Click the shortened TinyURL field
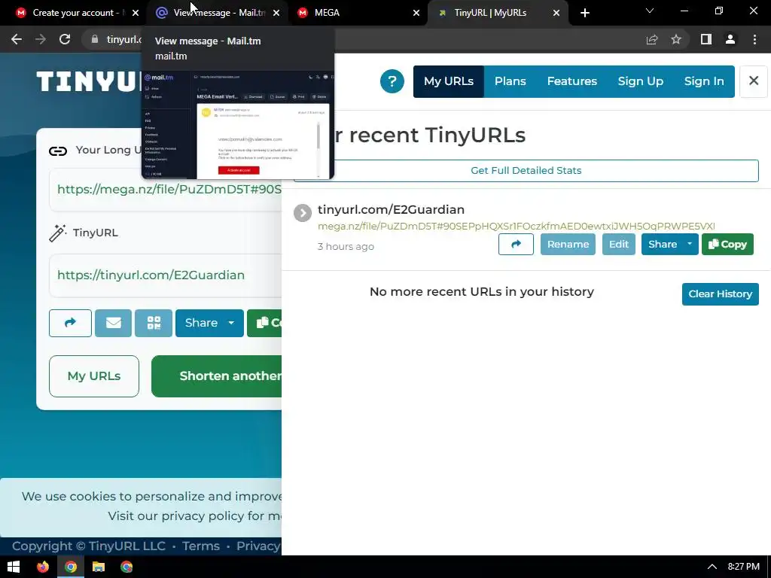Viewport: 771px width, 578px height. pos(165,275)
